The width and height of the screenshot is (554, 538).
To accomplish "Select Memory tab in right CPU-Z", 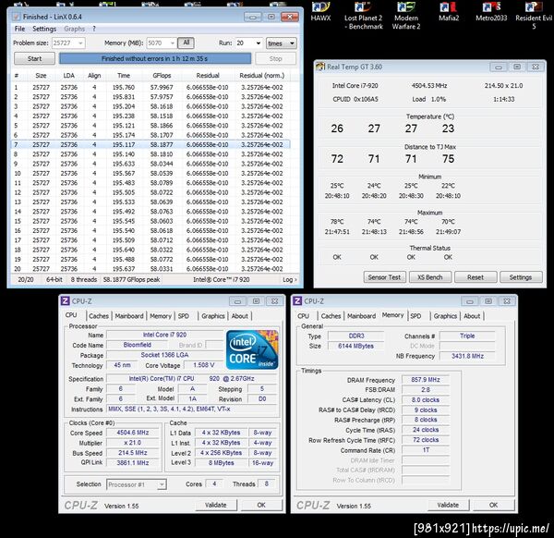I will pos(393,315).
